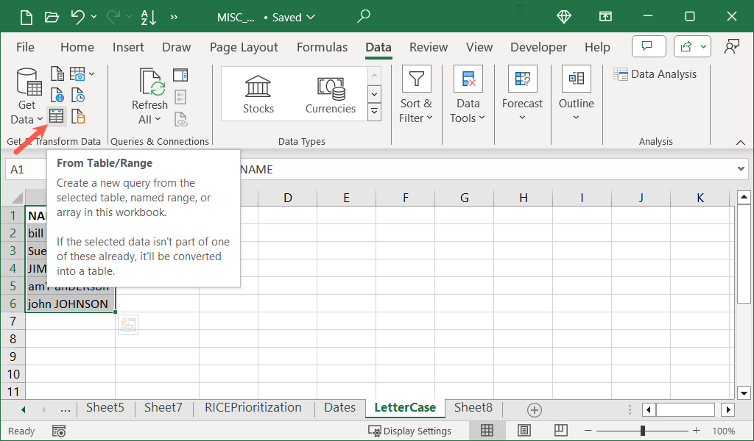Click the From Web icon
The image size is (754, 441).
pos(57,96)
